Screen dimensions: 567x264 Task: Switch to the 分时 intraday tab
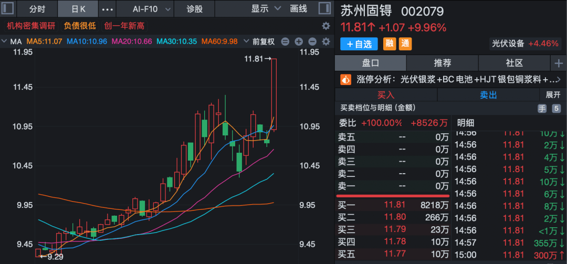coord(37,9)
